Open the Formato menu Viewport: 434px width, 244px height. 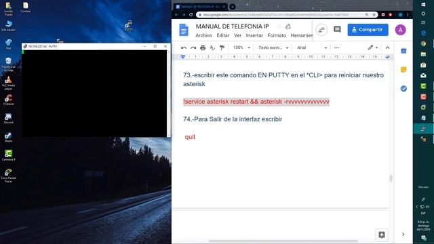pyautogui.click(x=277, y=35)
